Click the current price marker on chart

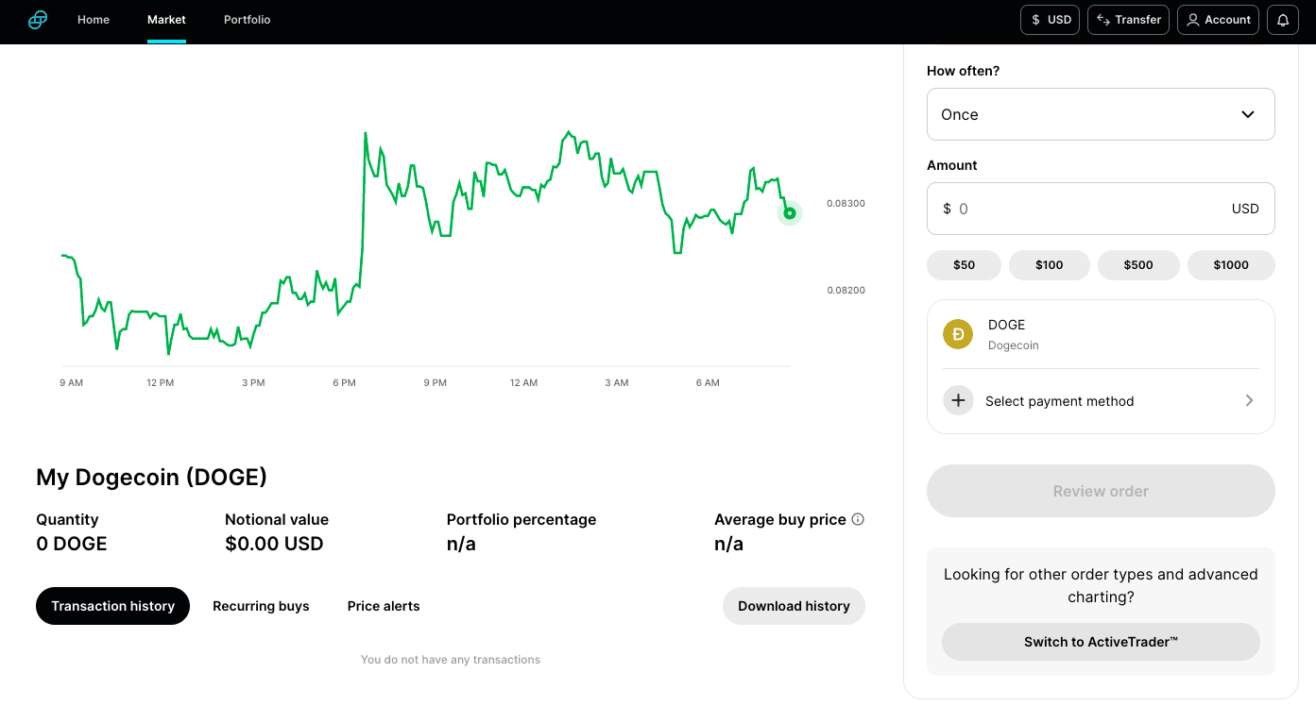point(790,213)
